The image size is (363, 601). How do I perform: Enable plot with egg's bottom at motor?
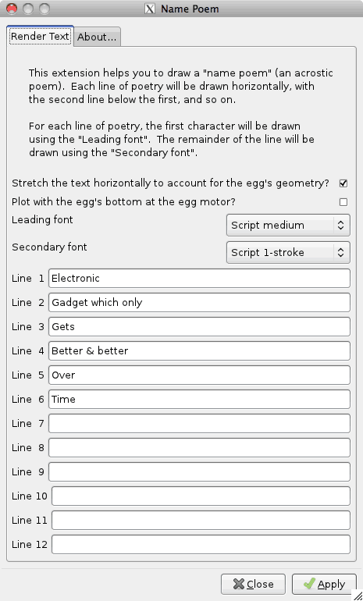pyautogui.click(x=343, y=202)
